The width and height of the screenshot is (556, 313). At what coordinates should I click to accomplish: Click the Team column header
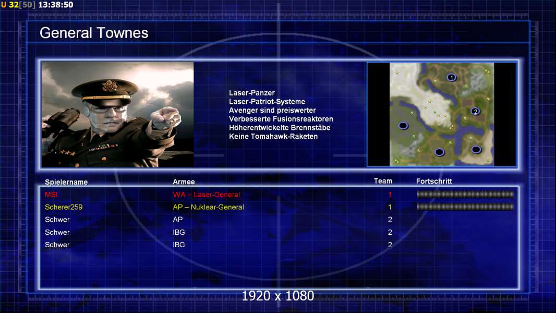click(383, 181)
